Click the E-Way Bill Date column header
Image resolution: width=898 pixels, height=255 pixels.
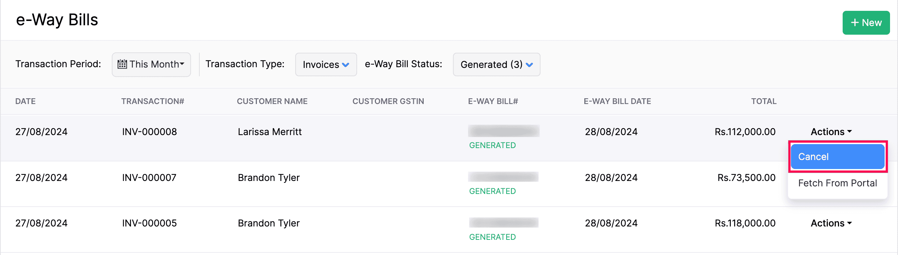point(617,101)
